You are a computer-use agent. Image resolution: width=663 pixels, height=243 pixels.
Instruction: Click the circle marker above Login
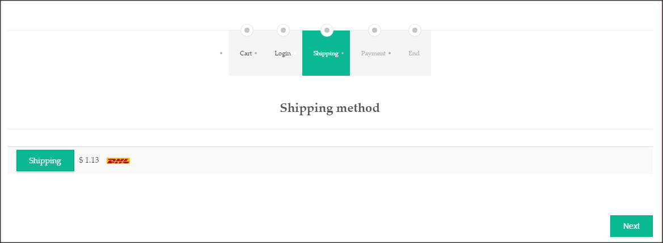[x=284, y=30]
